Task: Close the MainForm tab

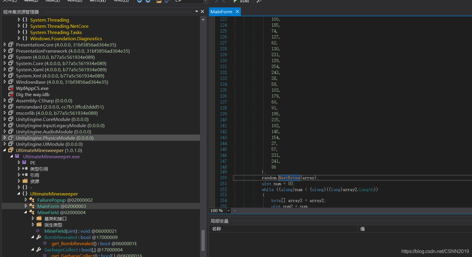Action: point(237,12)
